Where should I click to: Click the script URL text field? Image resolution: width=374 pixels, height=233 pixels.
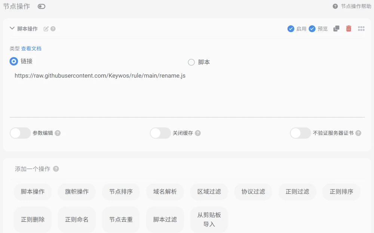tap(187, 94)
